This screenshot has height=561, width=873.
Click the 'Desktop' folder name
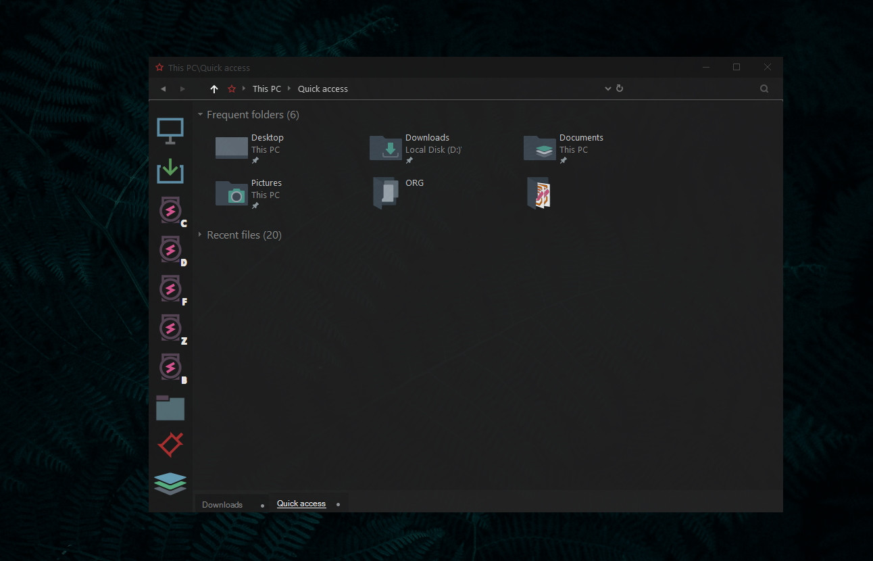click(268, 138)
